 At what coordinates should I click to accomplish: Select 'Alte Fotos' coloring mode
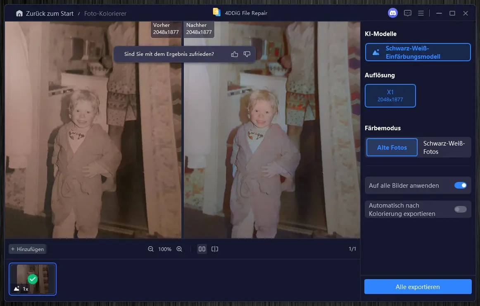click(x=392, y=147)
